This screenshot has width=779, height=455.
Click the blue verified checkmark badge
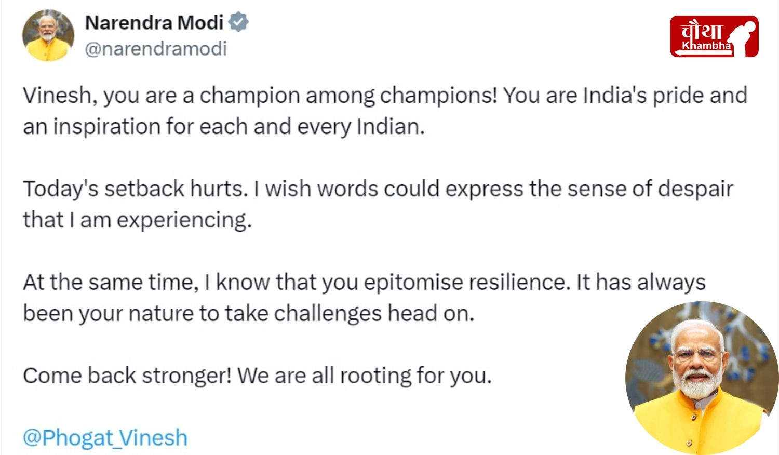coord(239,22)
